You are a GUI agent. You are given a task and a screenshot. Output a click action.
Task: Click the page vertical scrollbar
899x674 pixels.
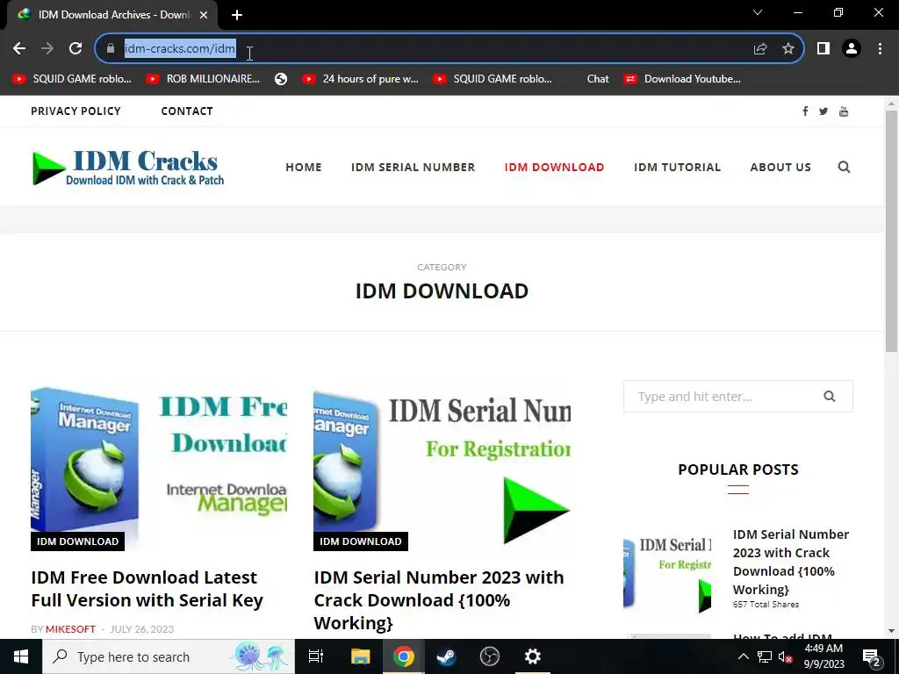pyautogui.click(x=891, y=231)
